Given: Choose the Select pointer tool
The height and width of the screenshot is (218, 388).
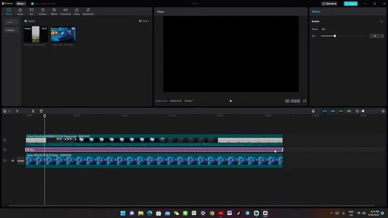Looking at the screenshot, I should point(5,111).
